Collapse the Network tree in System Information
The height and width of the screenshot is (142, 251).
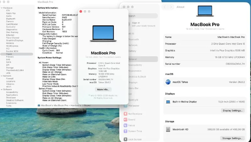2,76
